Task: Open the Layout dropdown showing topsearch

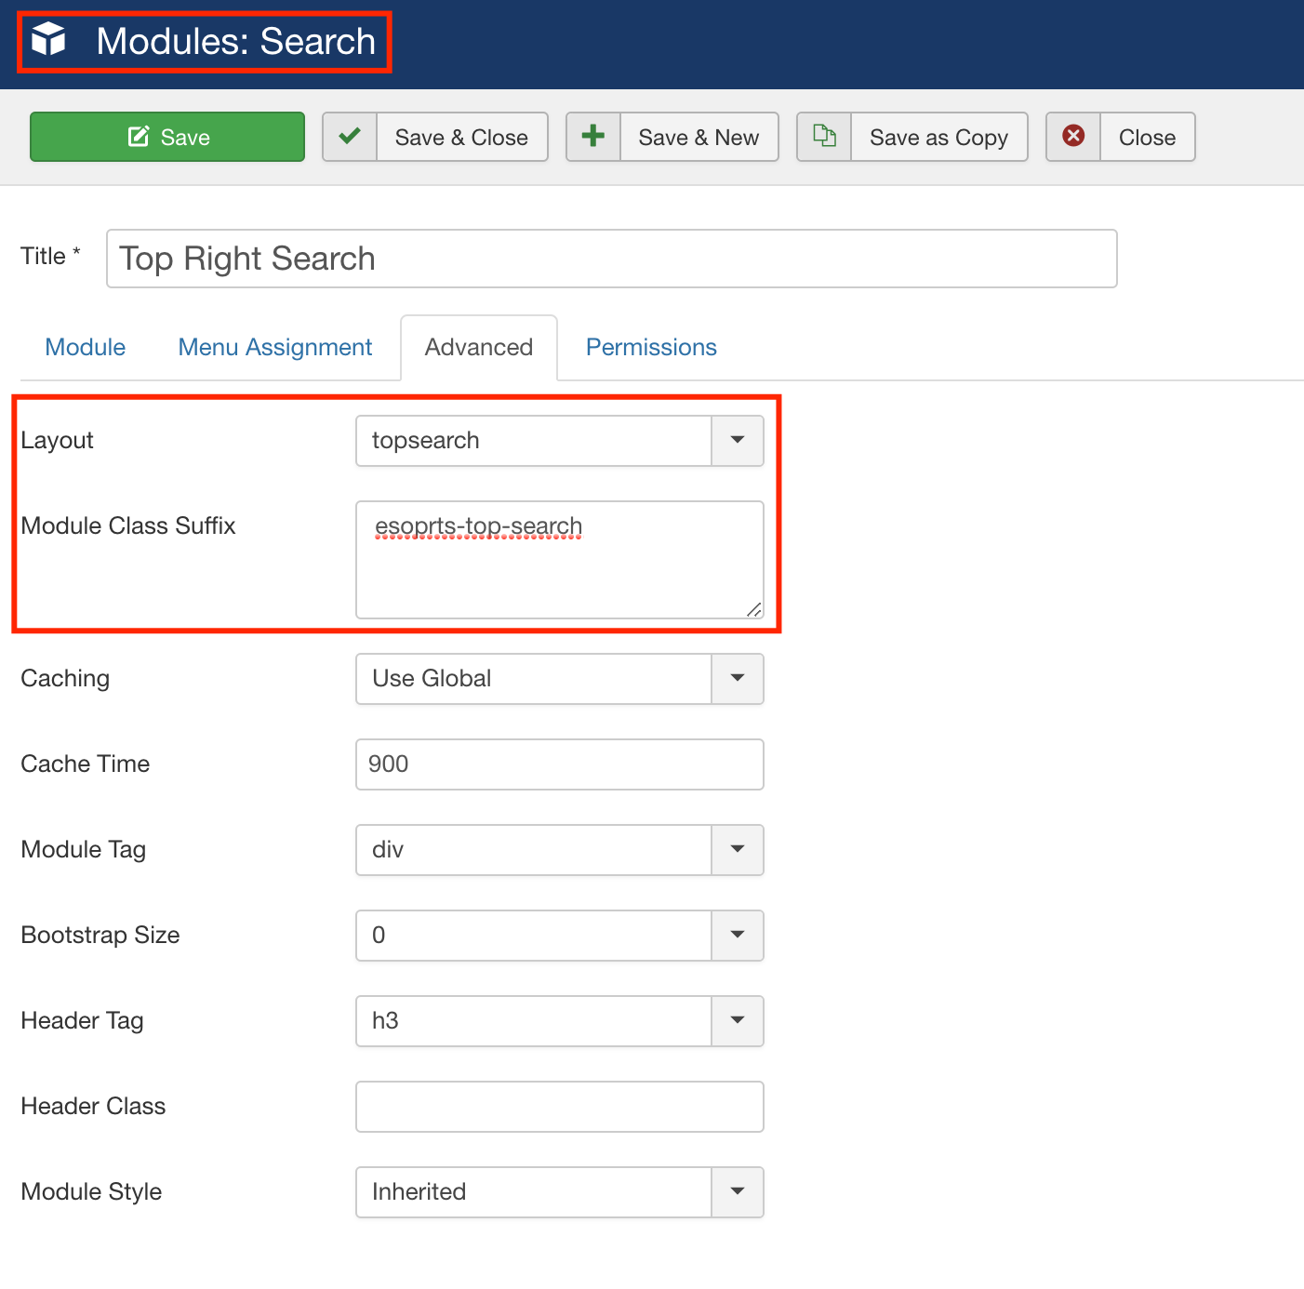Action: pos(559,441)
